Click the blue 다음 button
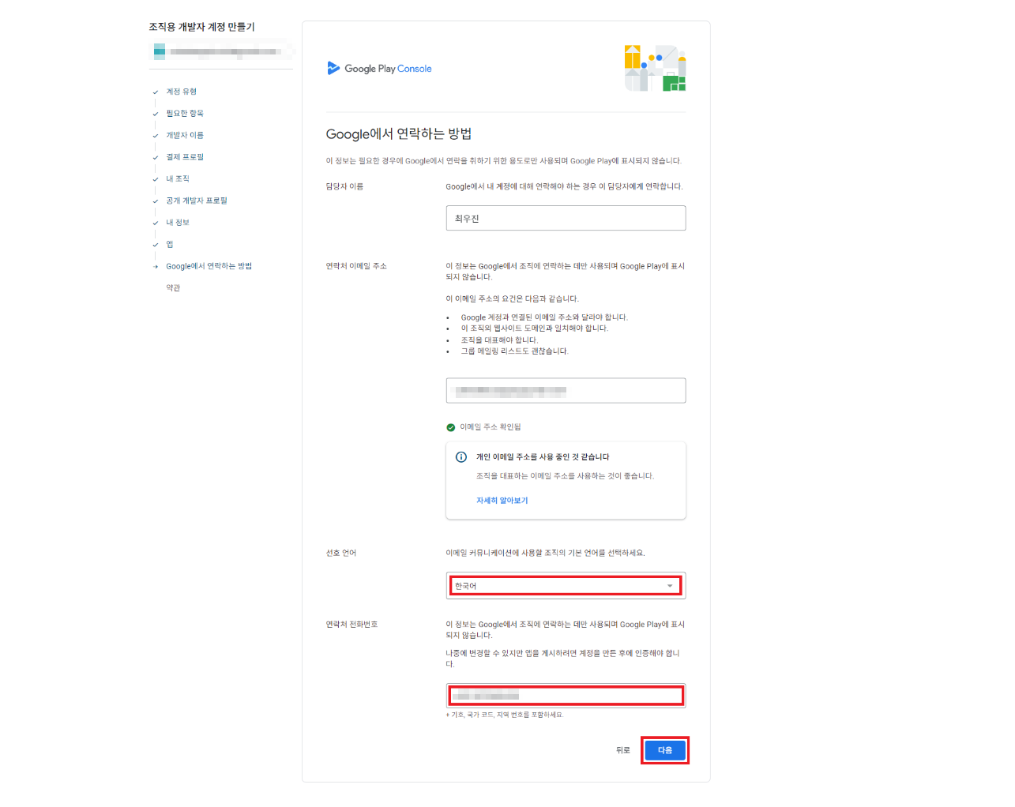The image size is (1015, 807). [x=665, y=750]
